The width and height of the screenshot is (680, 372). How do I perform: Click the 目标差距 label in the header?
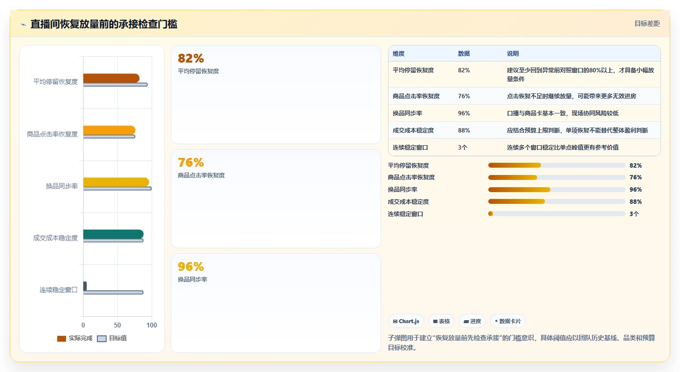[647, 23]
